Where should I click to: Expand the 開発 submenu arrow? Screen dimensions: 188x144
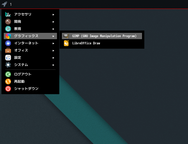(x=53, y=22)
